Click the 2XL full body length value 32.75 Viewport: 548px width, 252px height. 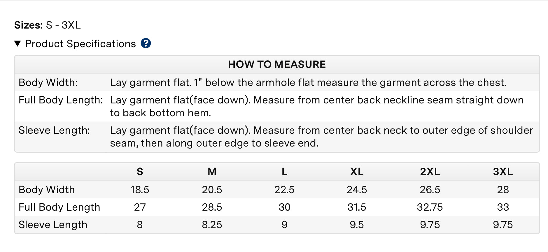point(430,207)
